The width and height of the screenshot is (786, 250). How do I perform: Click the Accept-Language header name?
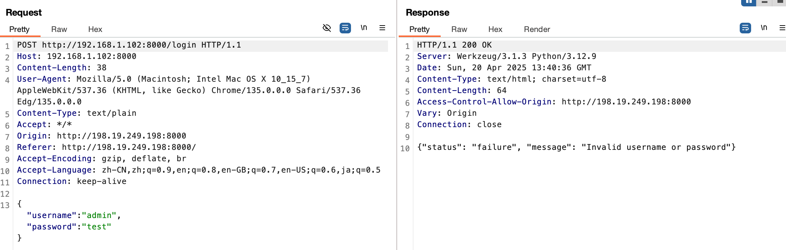point(54,170)
